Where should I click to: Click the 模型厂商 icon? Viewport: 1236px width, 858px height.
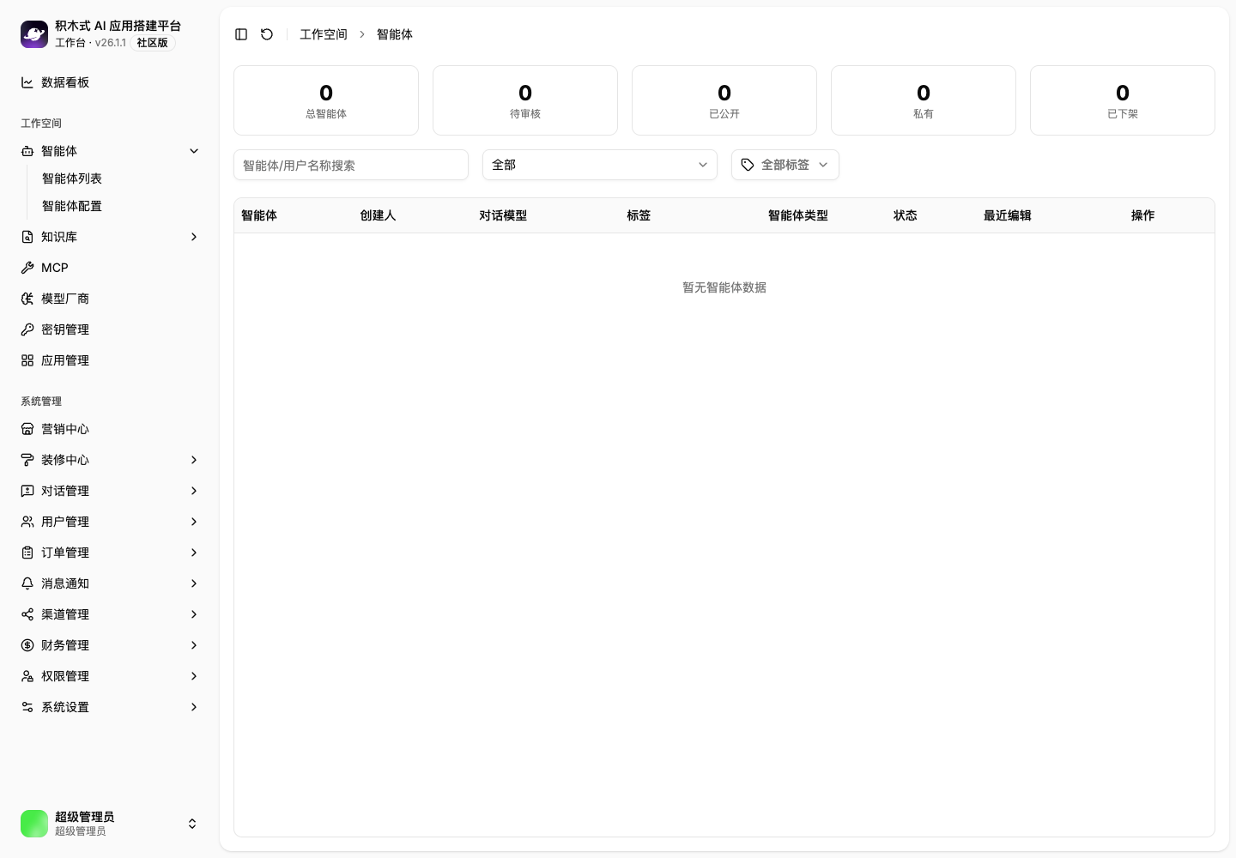pyautogui.click(x=27, y=299)
